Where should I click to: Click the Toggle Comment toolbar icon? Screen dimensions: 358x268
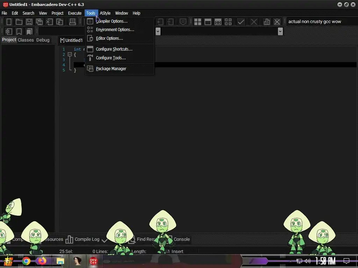[183, 22]
